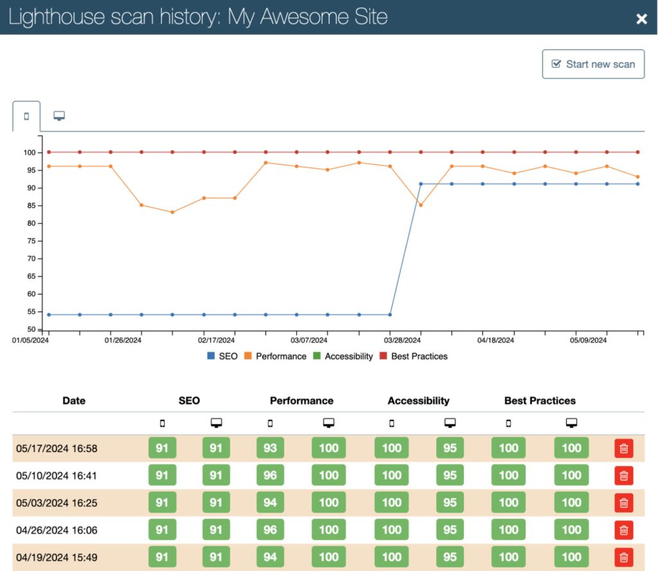
Task: Click the Performance legend label
Action: pyautogui.click(x=281, y=356)
